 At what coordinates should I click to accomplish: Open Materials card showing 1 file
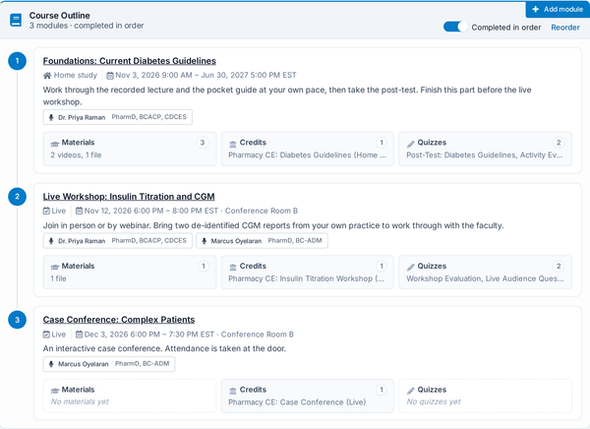tap(130, 273)
